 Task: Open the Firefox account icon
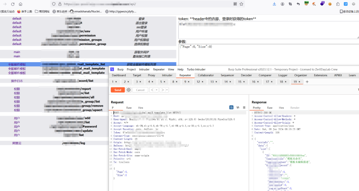(x=282, y=4)
